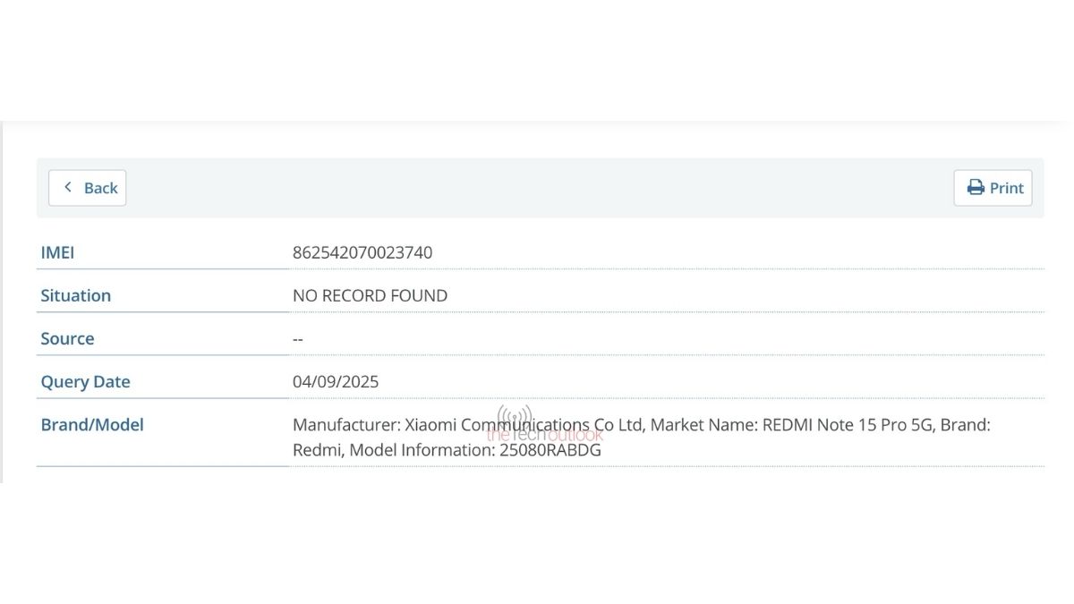Click the Source value dashes
The height and width of the screenshot is (604, 1074).
click(x=298, y=338)
